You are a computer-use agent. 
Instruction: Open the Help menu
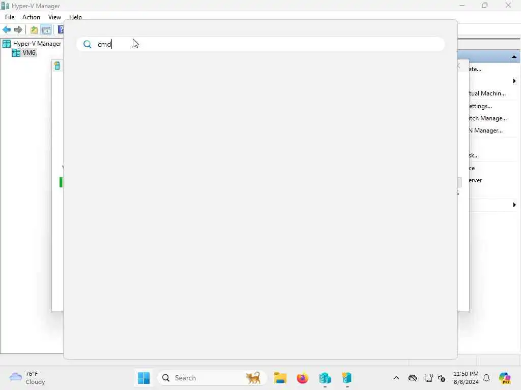(75, 17)
